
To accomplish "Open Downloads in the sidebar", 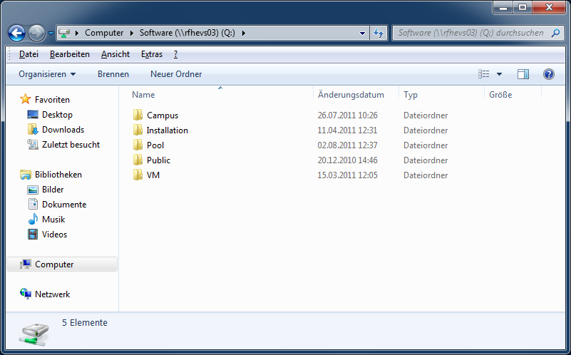I will 63,130.
